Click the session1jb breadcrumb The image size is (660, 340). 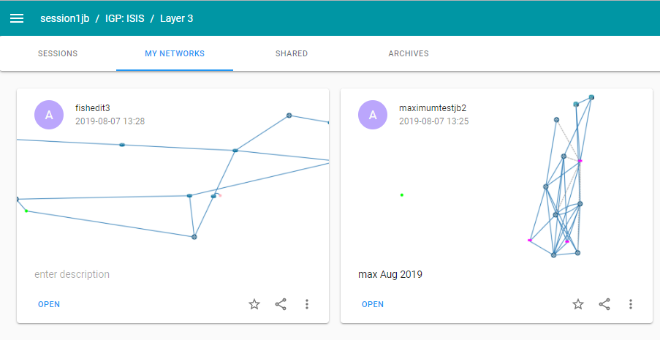(64, 18)
